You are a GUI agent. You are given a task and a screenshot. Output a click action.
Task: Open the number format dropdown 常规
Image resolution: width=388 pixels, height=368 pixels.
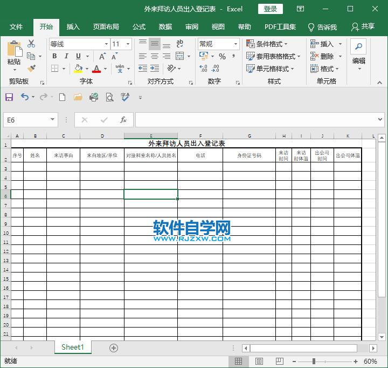click(235, 44)
